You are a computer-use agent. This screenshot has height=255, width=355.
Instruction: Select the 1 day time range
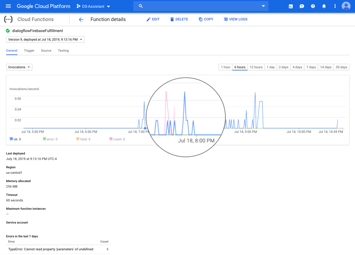click(271, 67)
